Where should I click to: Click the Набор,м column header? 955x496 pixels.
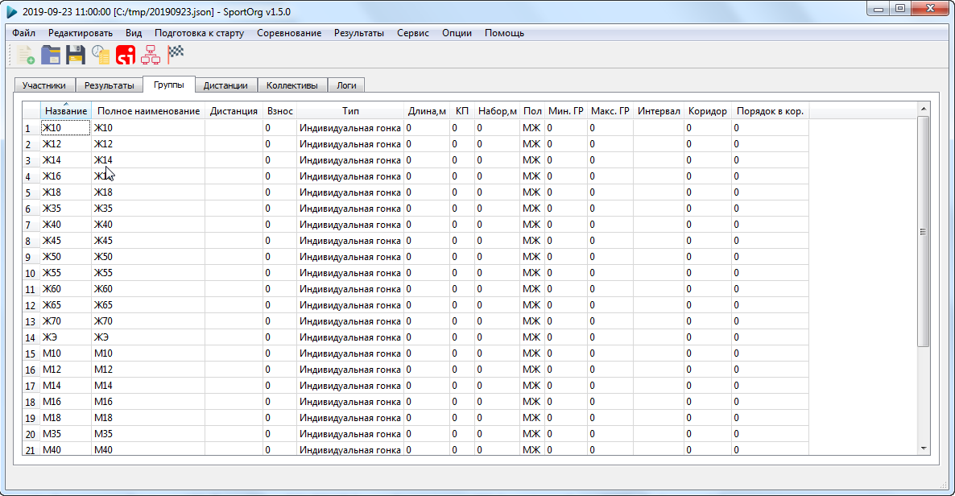(498, 111)
